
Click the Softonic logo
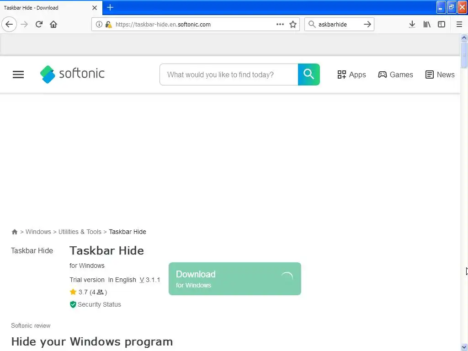pyautogui.click(x=72, y=74)
